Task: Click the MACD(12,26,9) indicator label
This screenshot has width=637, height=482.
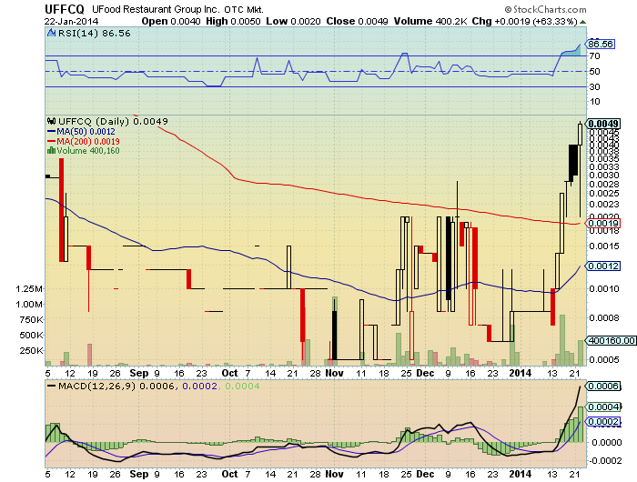Action: (96, 386)
